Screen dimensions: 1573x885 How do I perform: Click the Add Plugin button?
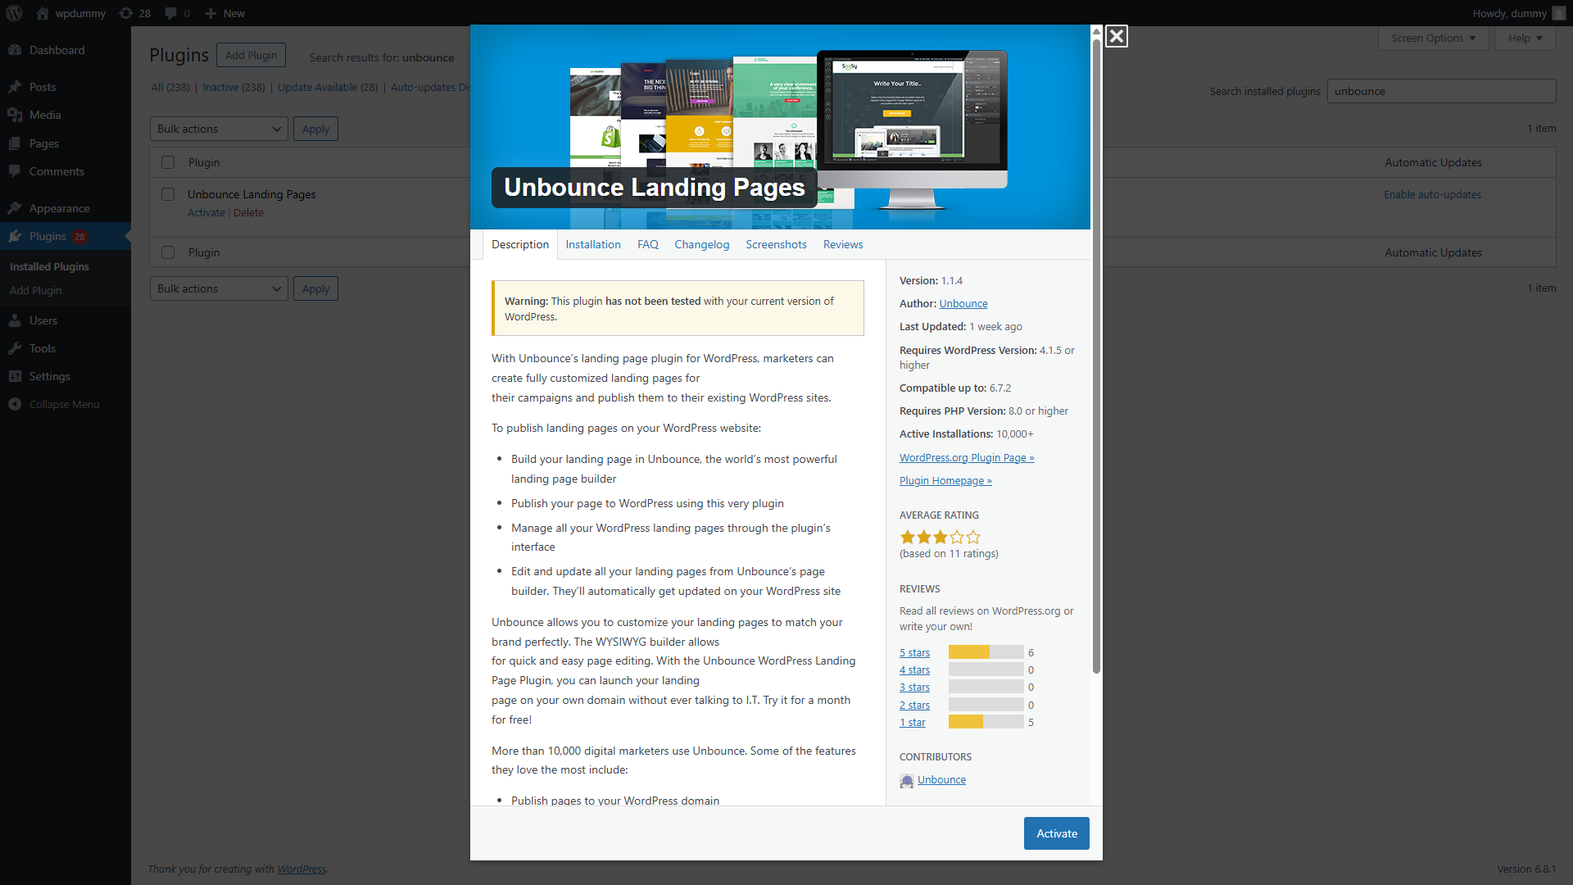[251, 55]
